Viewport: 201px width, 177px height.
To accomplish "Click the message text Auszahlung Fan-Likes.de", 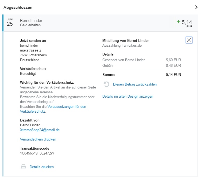I will click(x=122, y=46).
